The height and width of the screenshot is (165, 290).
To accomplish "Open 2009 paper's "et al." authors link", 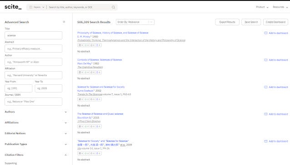I will click(x=123, y=145).
